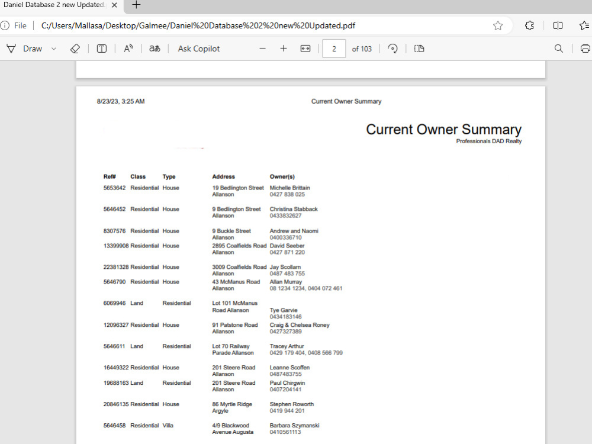Click reference number 16449322
The image size is (592, 444).
point(116,368)
